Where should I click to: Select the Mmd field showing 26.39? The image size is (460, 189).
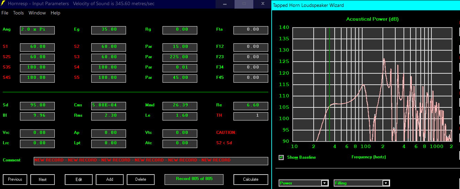point(180,106)
